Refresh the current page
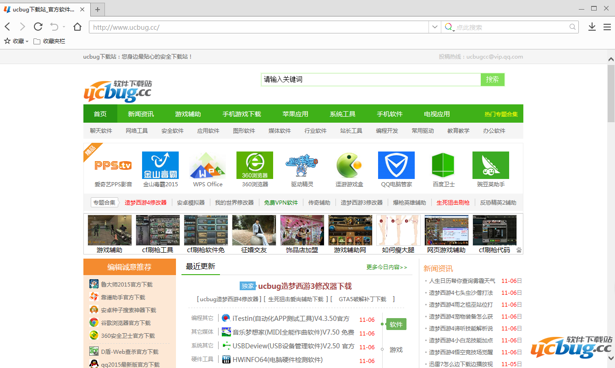This screenshot has height=368, width=615. (38, 27)
